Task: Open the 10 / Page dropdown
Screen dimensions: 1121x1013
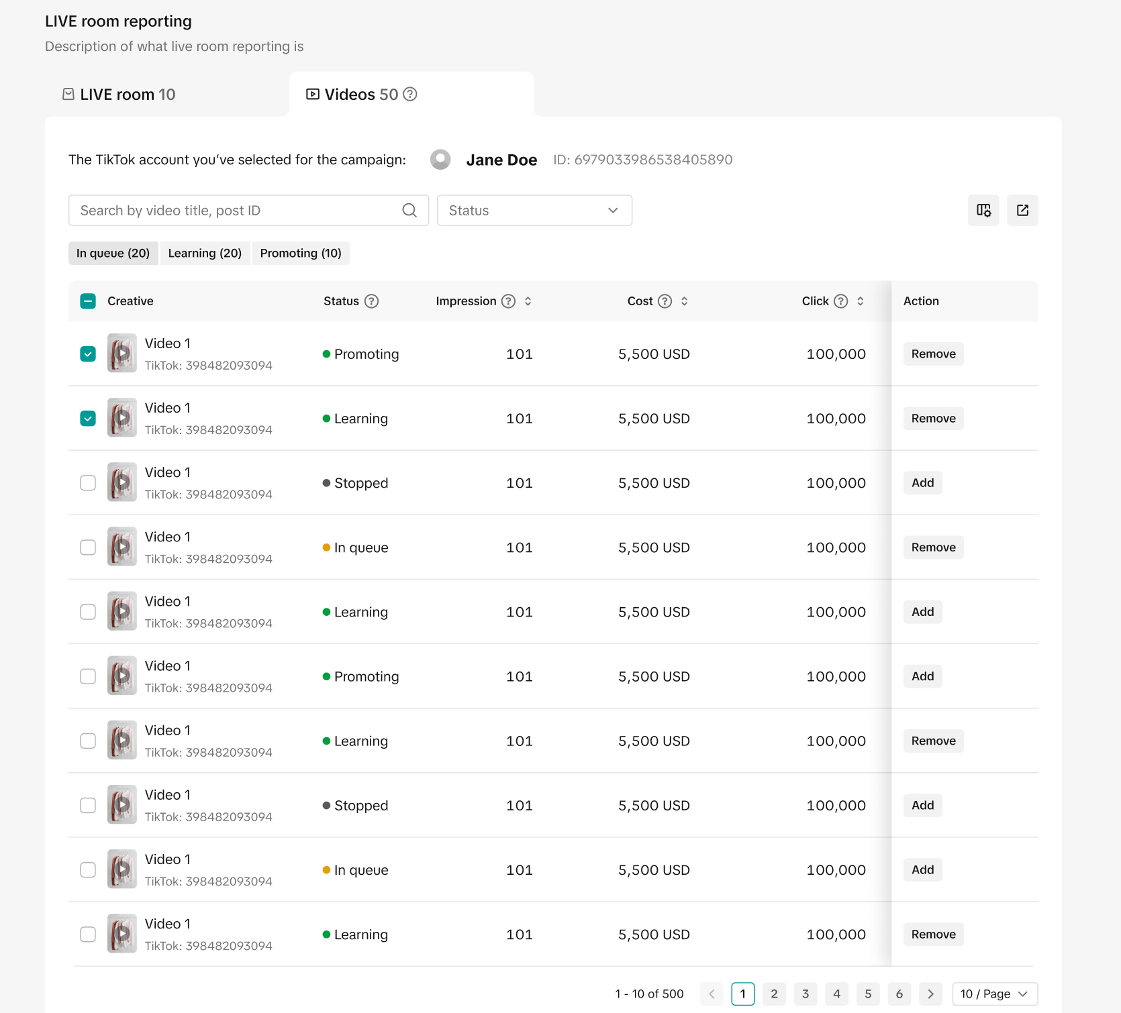Action: (994, 994)
